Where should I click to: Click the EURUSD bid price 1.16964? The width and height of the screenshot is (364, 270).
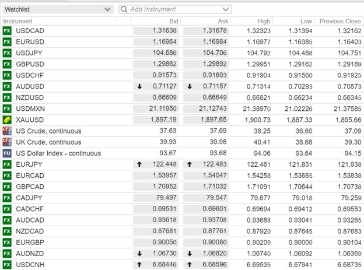tap(157, 42)
